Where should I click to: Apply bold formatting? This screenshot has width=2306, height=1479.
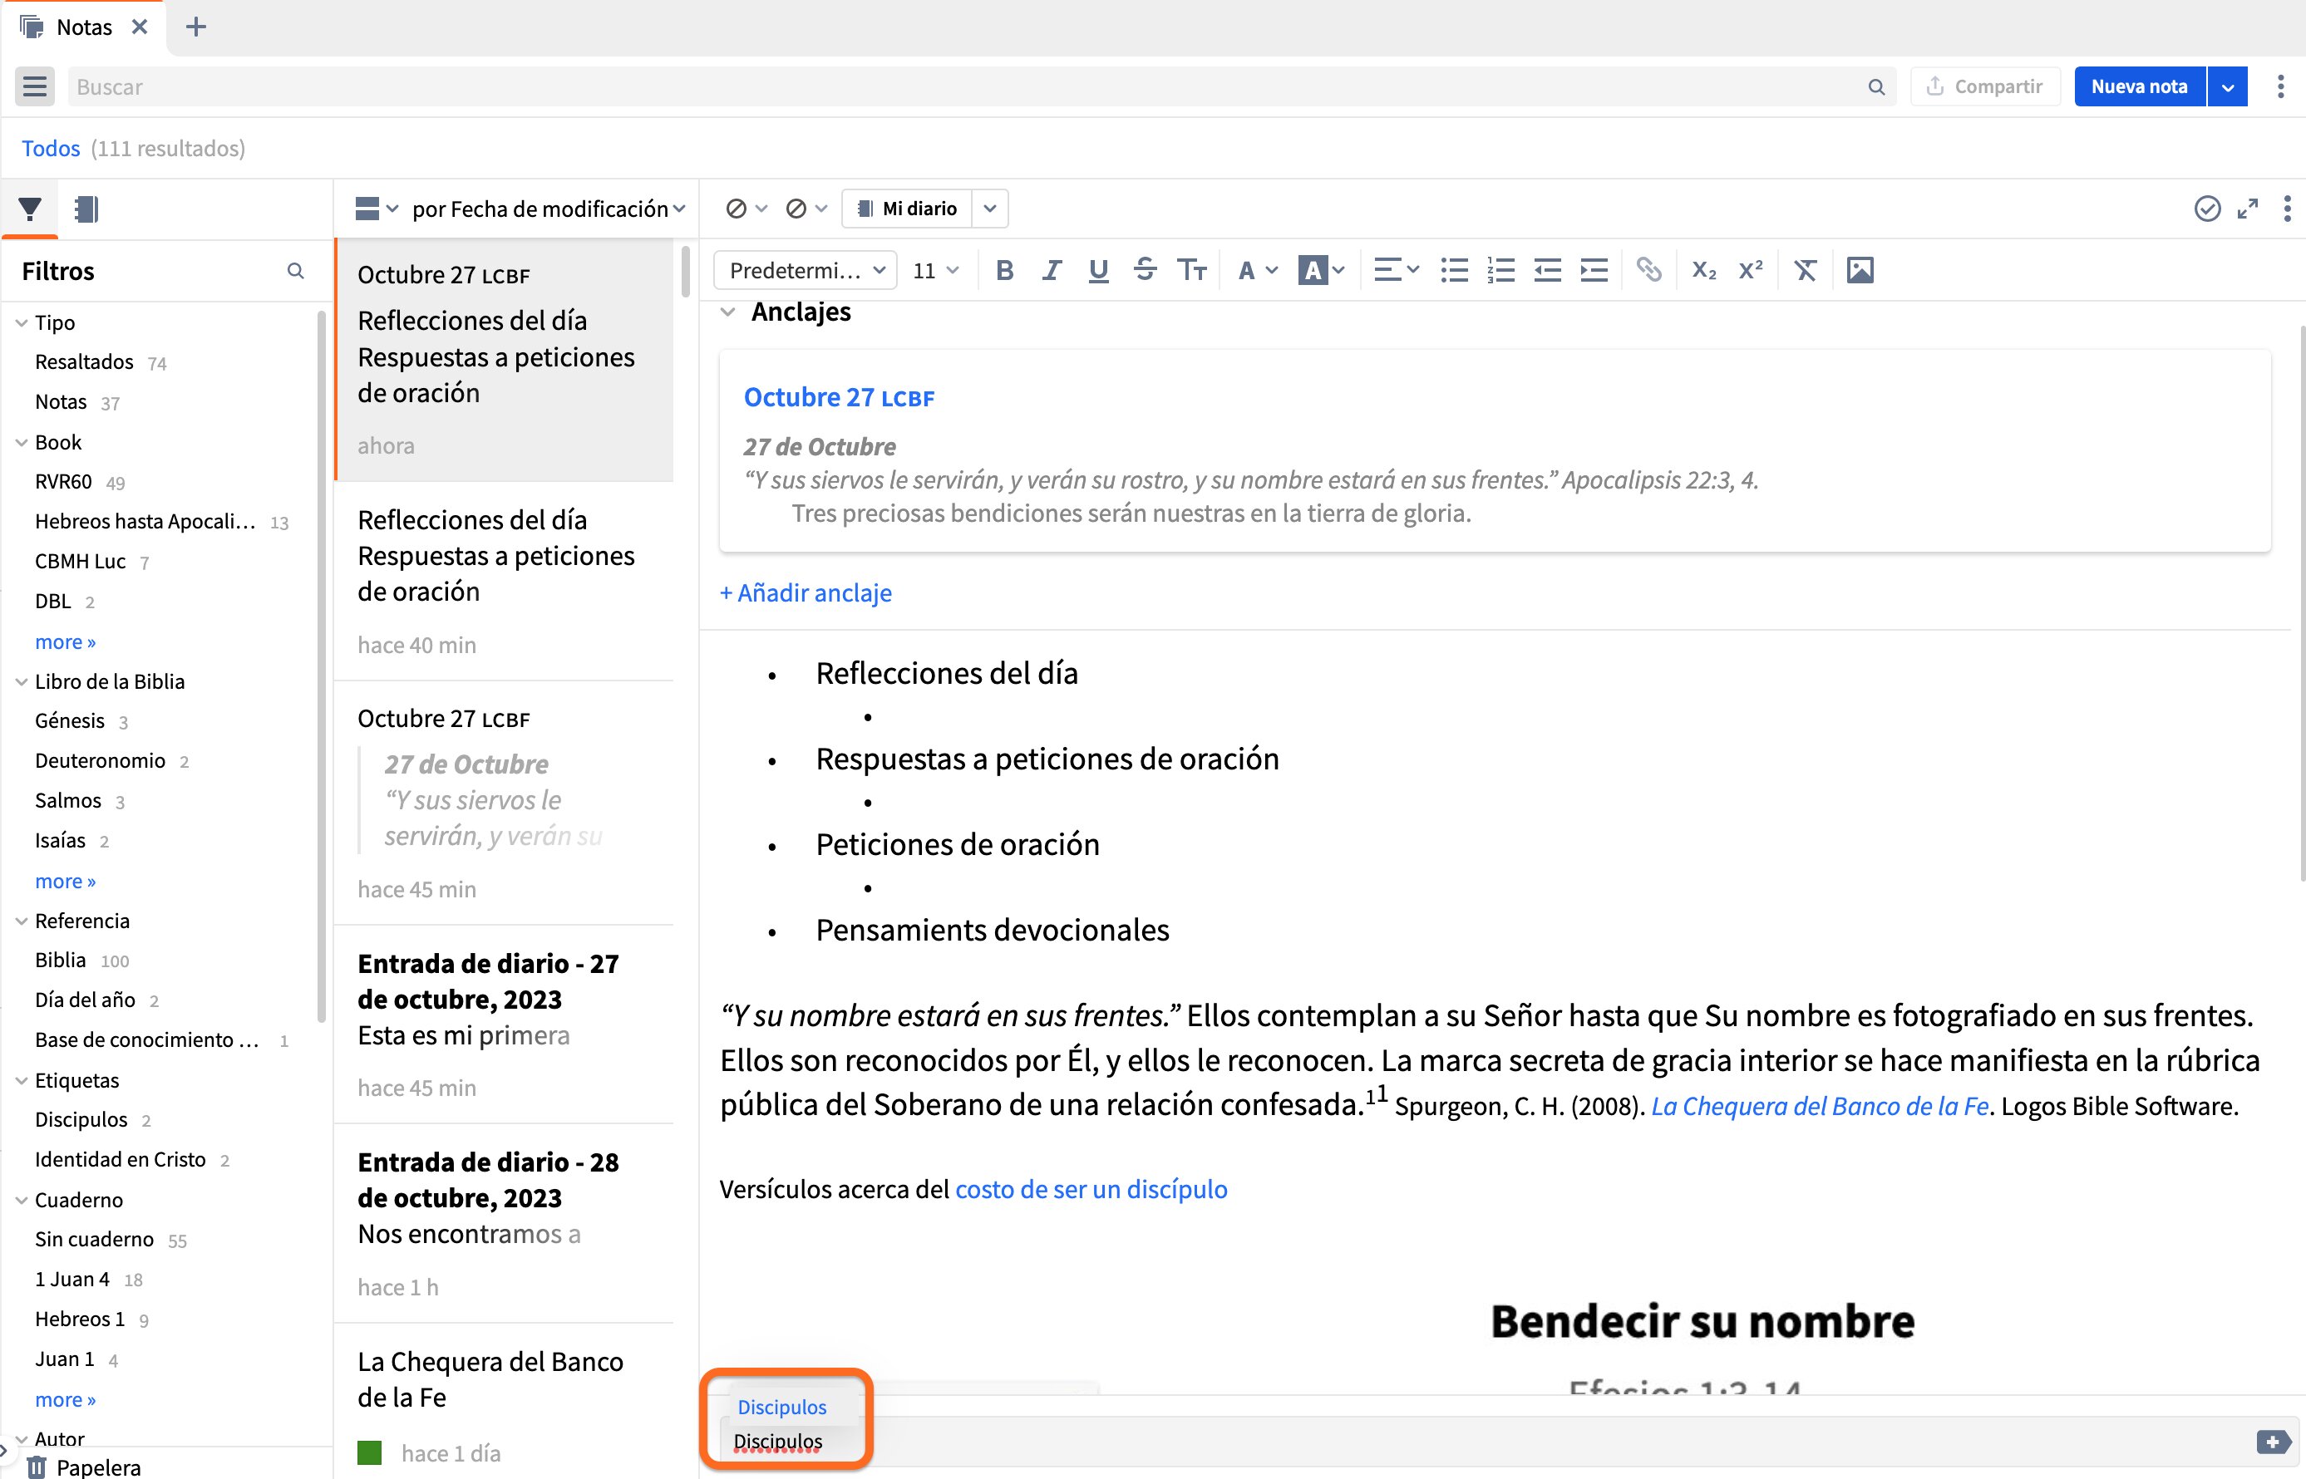(1005, 270)
